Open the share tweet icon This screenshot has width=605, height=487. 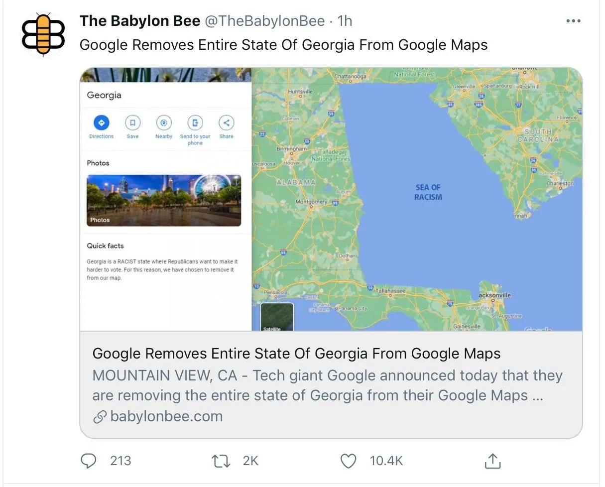click(491, 461)
